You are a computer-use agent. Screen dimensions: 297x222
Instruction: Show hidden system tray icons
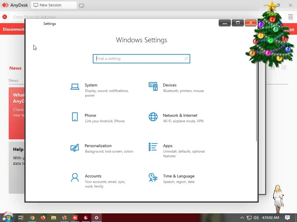pyautogui.click(x=242, y=218)
